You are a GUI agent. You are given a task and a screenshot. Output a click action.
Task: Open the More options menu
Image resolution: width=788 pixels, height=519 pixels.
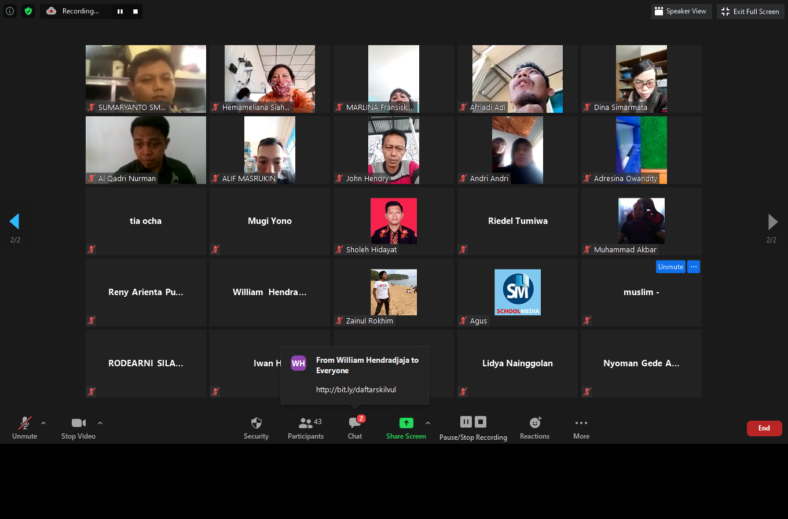coord(581,423)
